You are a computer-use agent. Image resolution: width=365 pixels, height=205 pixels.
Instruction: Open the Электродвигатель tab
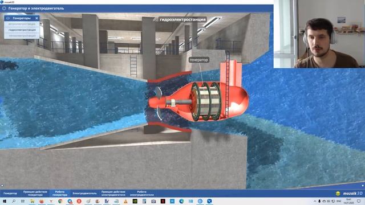pyautogui.click(x=84, y=193)
